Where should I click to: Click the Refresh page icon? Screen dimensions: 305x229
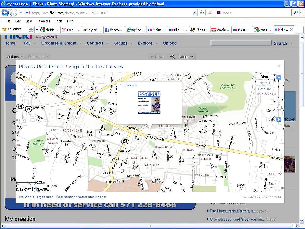(x=202, y=13)
